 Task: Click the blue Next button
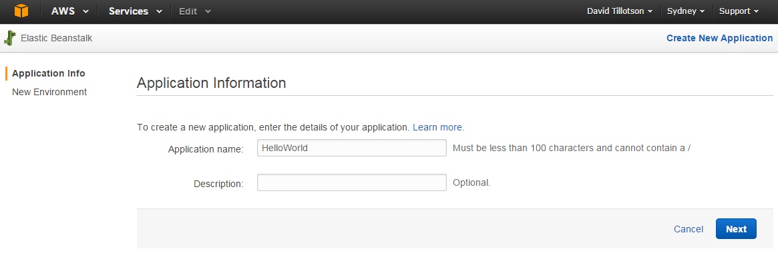click(x=736, y=229)
